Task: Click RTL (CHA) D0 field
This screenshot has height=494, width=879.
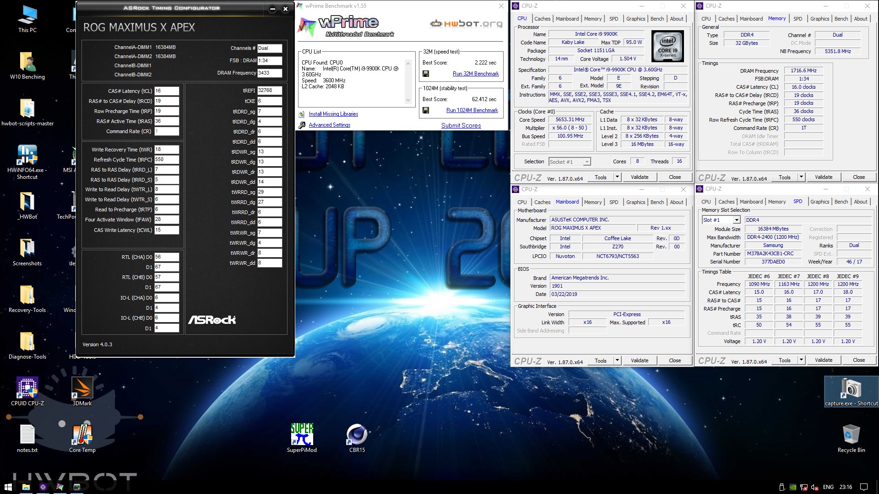Action: (x=167, y=257)
